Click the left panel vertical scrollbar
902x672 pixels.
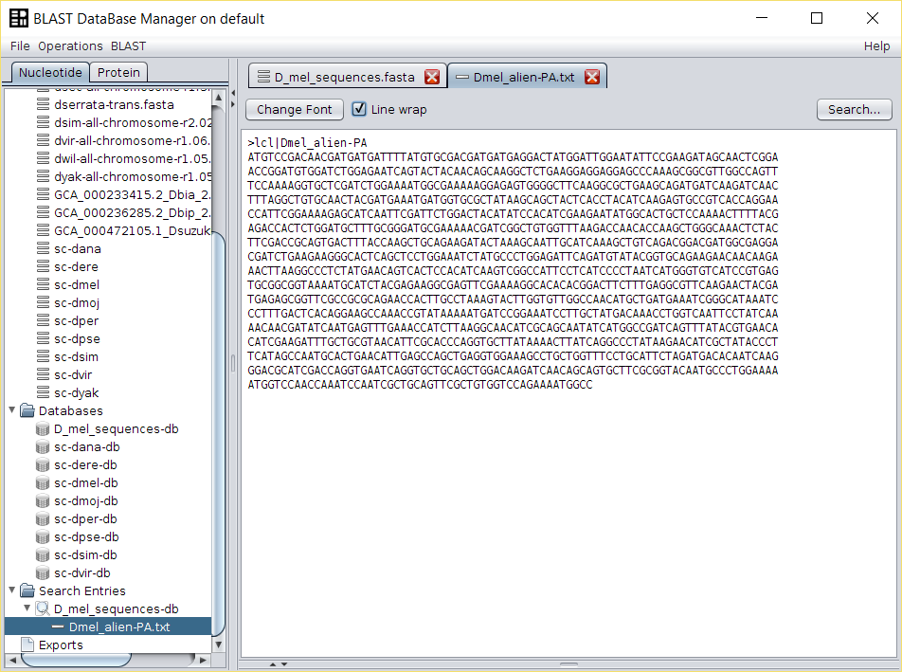tap(219, 379)
